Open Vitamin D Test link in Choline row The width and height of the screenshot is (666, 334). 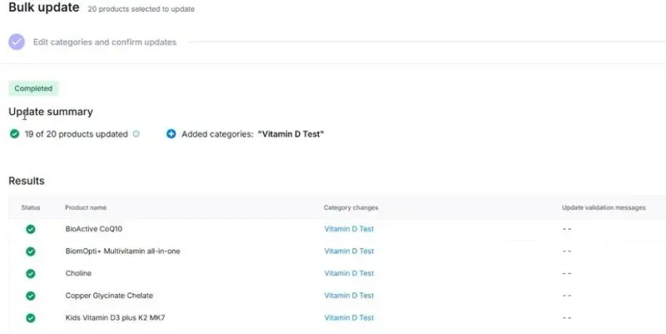349,273
